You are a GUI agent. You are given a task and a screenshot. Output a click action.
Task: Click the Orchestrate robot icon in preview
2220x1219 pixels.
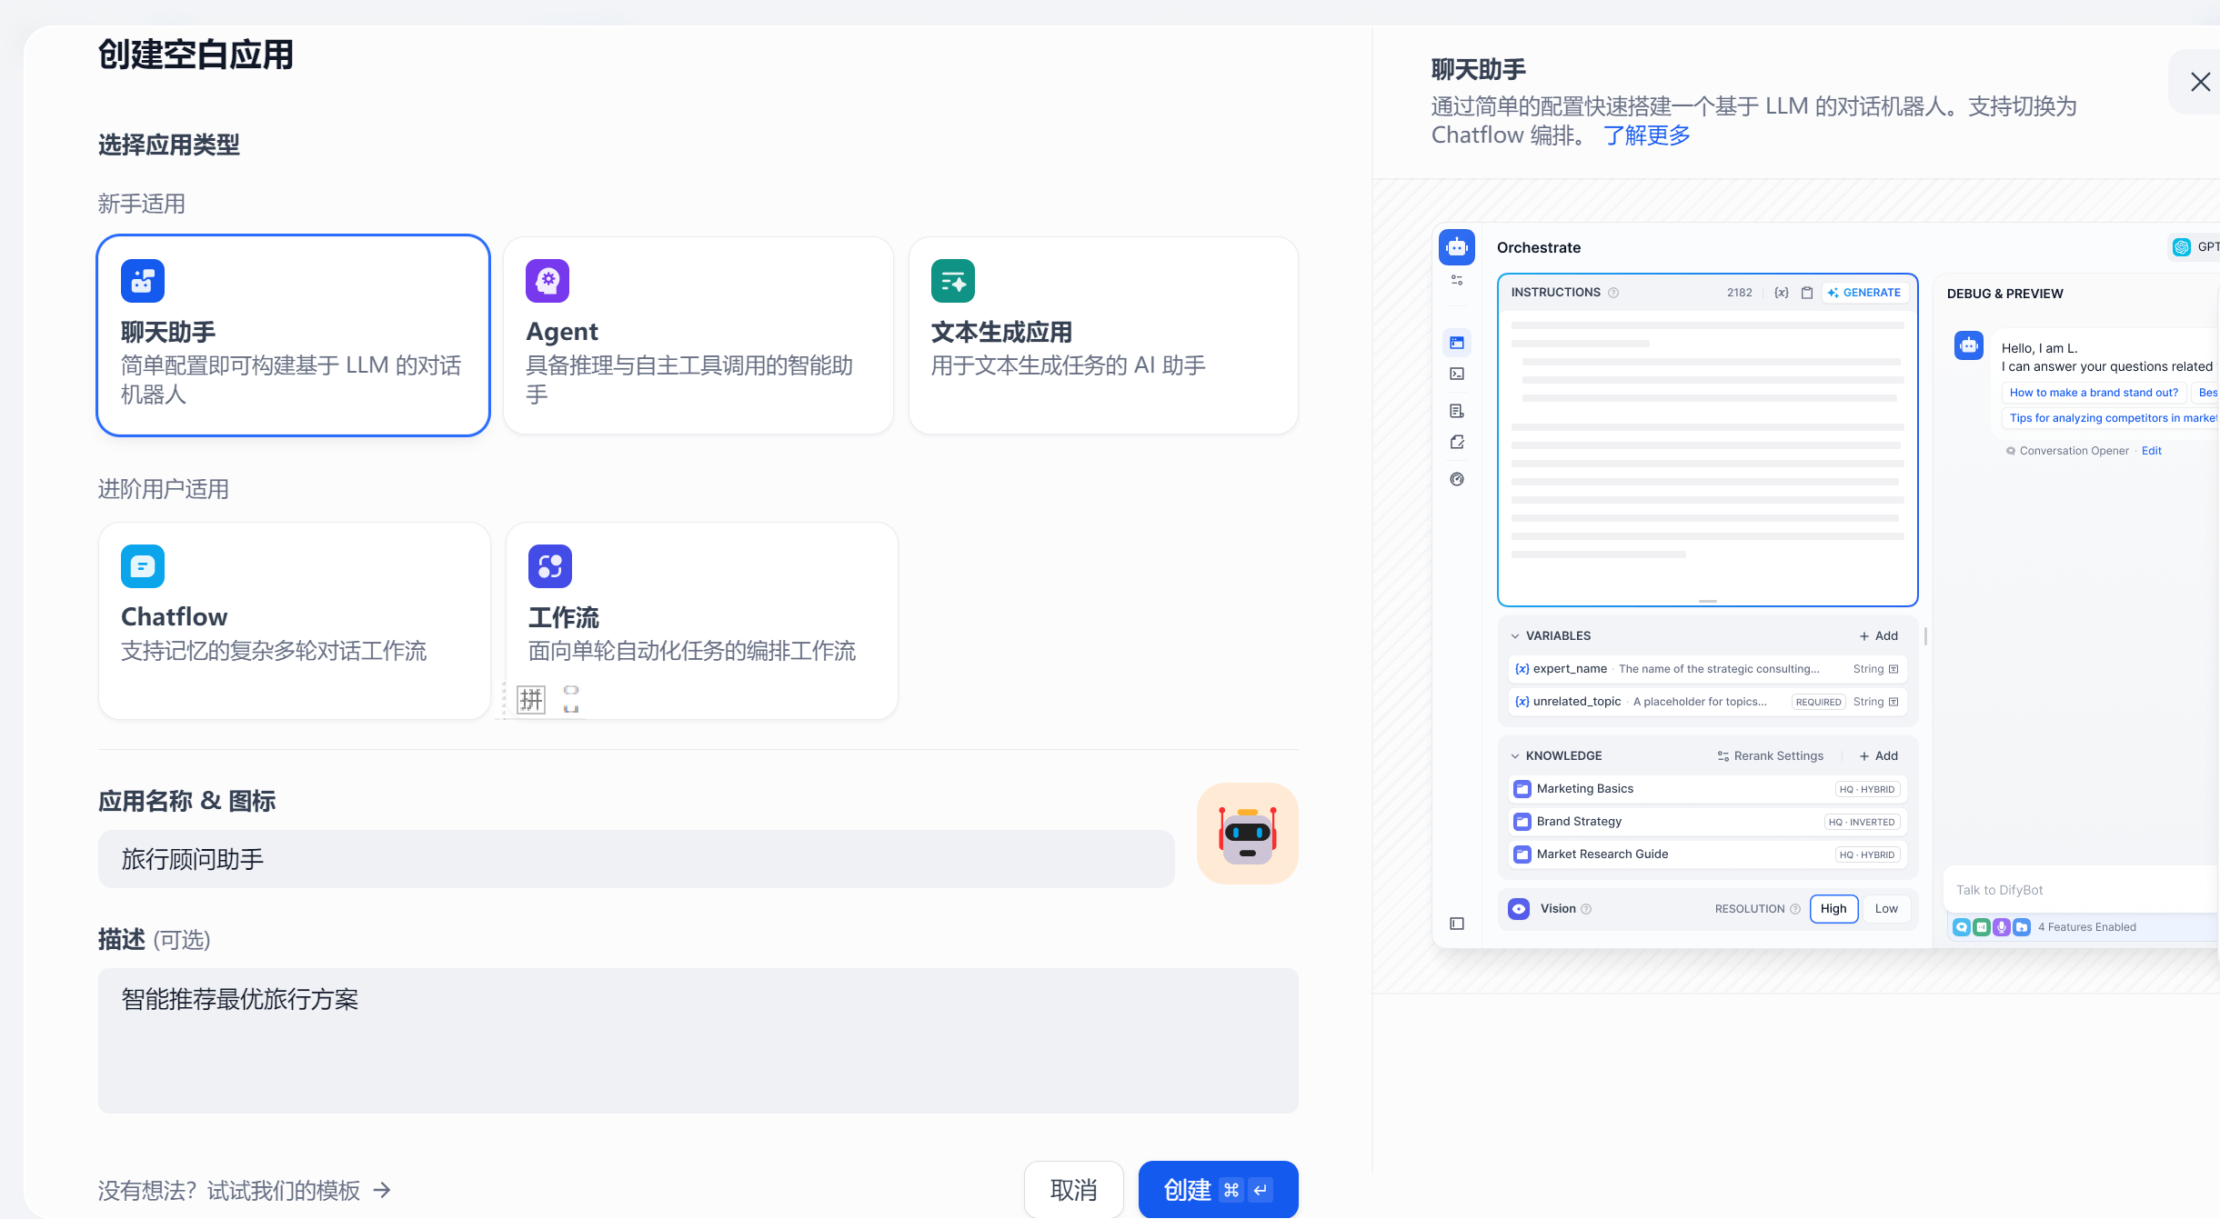click(x=1457, y=247)
